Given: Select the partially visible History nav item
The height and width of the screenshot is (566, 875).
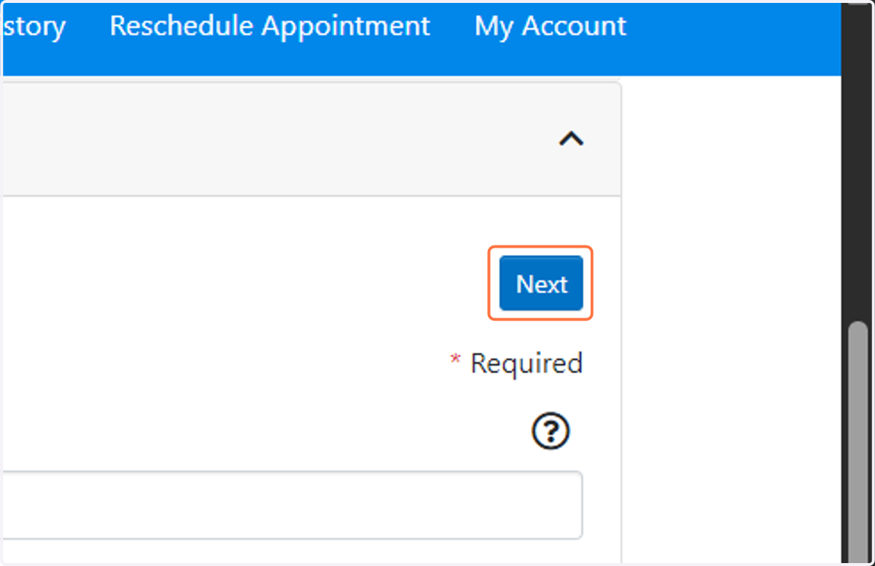Looking at the screenshot, I should [x=33, y=26].
